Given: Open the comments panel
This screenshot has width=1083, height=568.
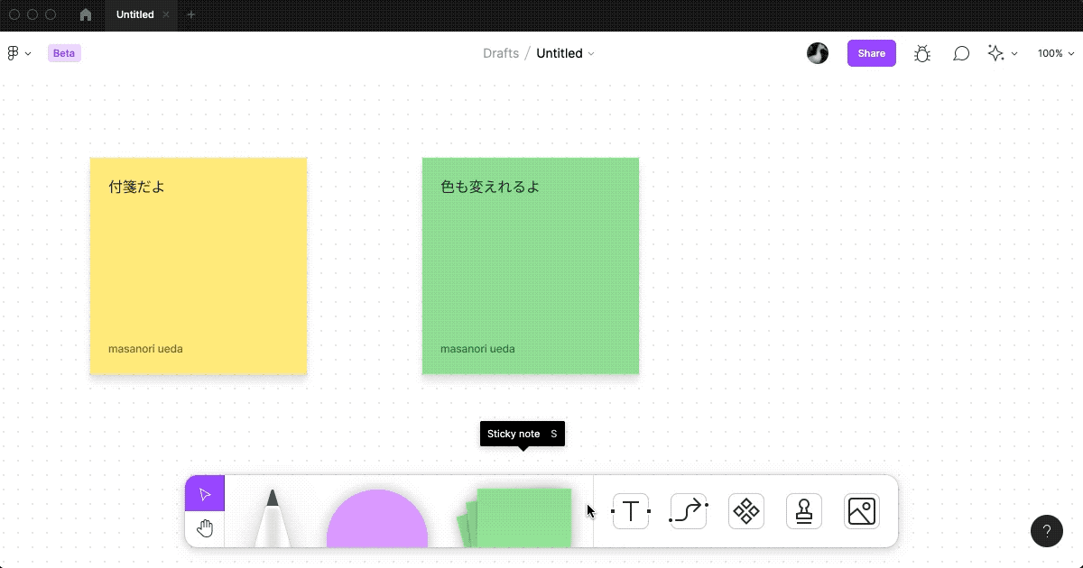Looking at the screenshot, I should (961, 53).
